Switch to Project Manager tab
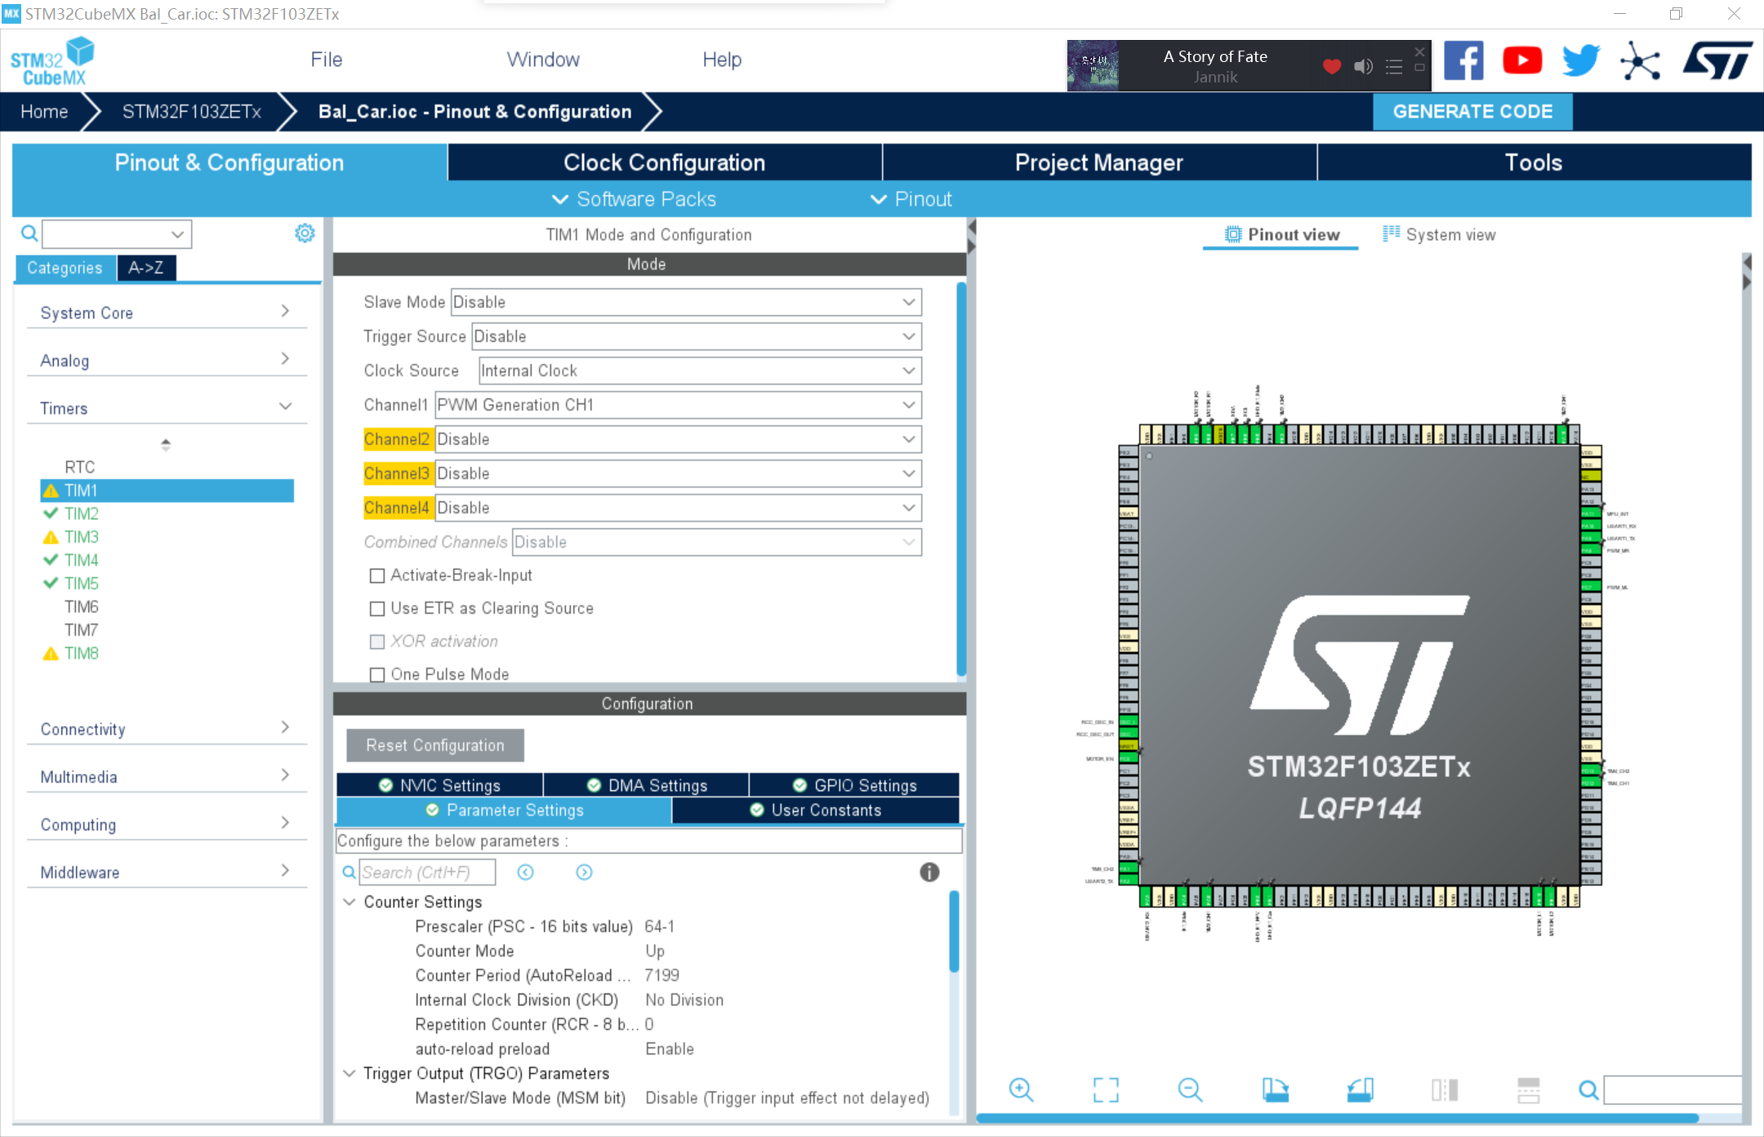The image size is (1764, 1137). click(1099, 162)
